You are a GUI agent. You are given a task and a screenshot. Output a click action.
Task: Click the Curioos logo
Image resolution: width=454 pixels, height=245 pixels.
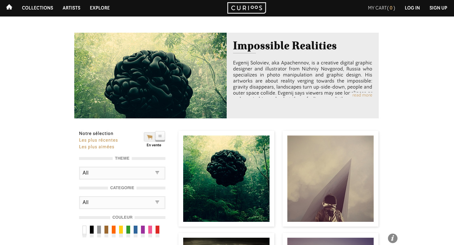click(x=247, y=8)
